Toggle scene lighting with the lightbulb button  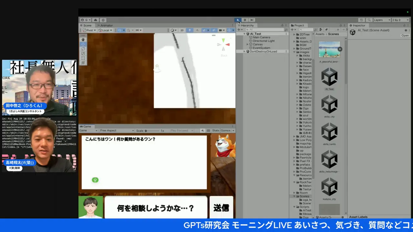click(x=189, y=30)
